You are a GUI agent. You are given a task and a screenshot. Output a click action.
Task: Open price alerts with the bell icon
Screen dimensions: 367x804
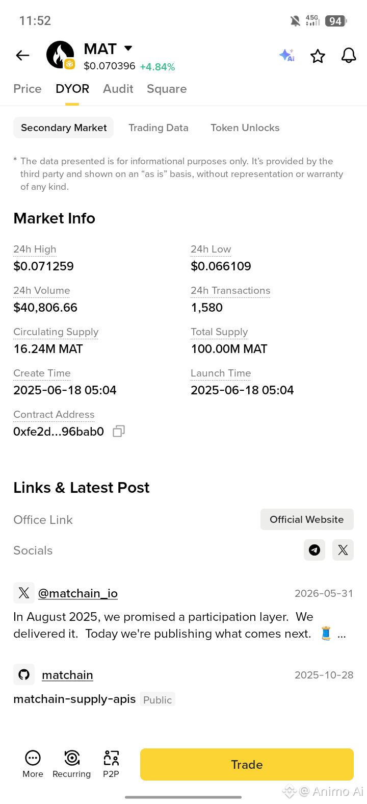[x=349, y=56]
